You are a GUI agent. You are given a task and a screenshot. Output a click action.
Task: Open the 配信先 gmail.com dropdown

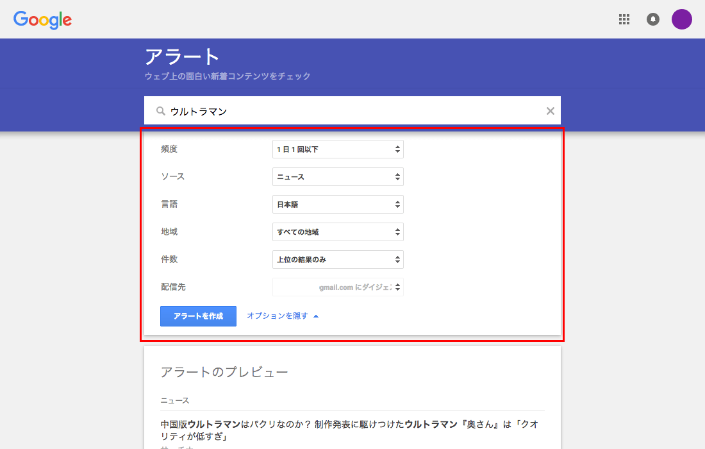click(338, 287)
